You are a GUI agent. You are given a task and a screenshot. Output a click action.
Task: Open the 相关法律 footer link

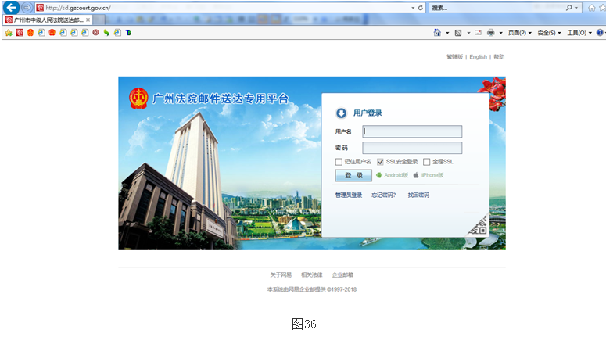coord(311,274)
